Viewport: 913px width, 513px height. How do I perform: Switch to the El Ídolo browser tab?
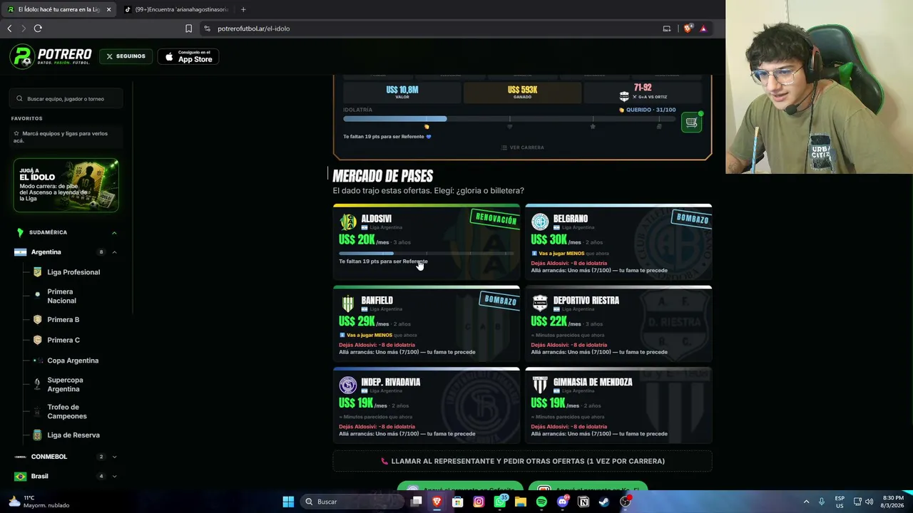[58, 9]
